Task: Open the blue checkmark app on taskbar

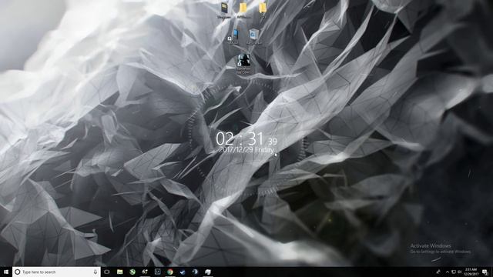Action: pos(183,272)
